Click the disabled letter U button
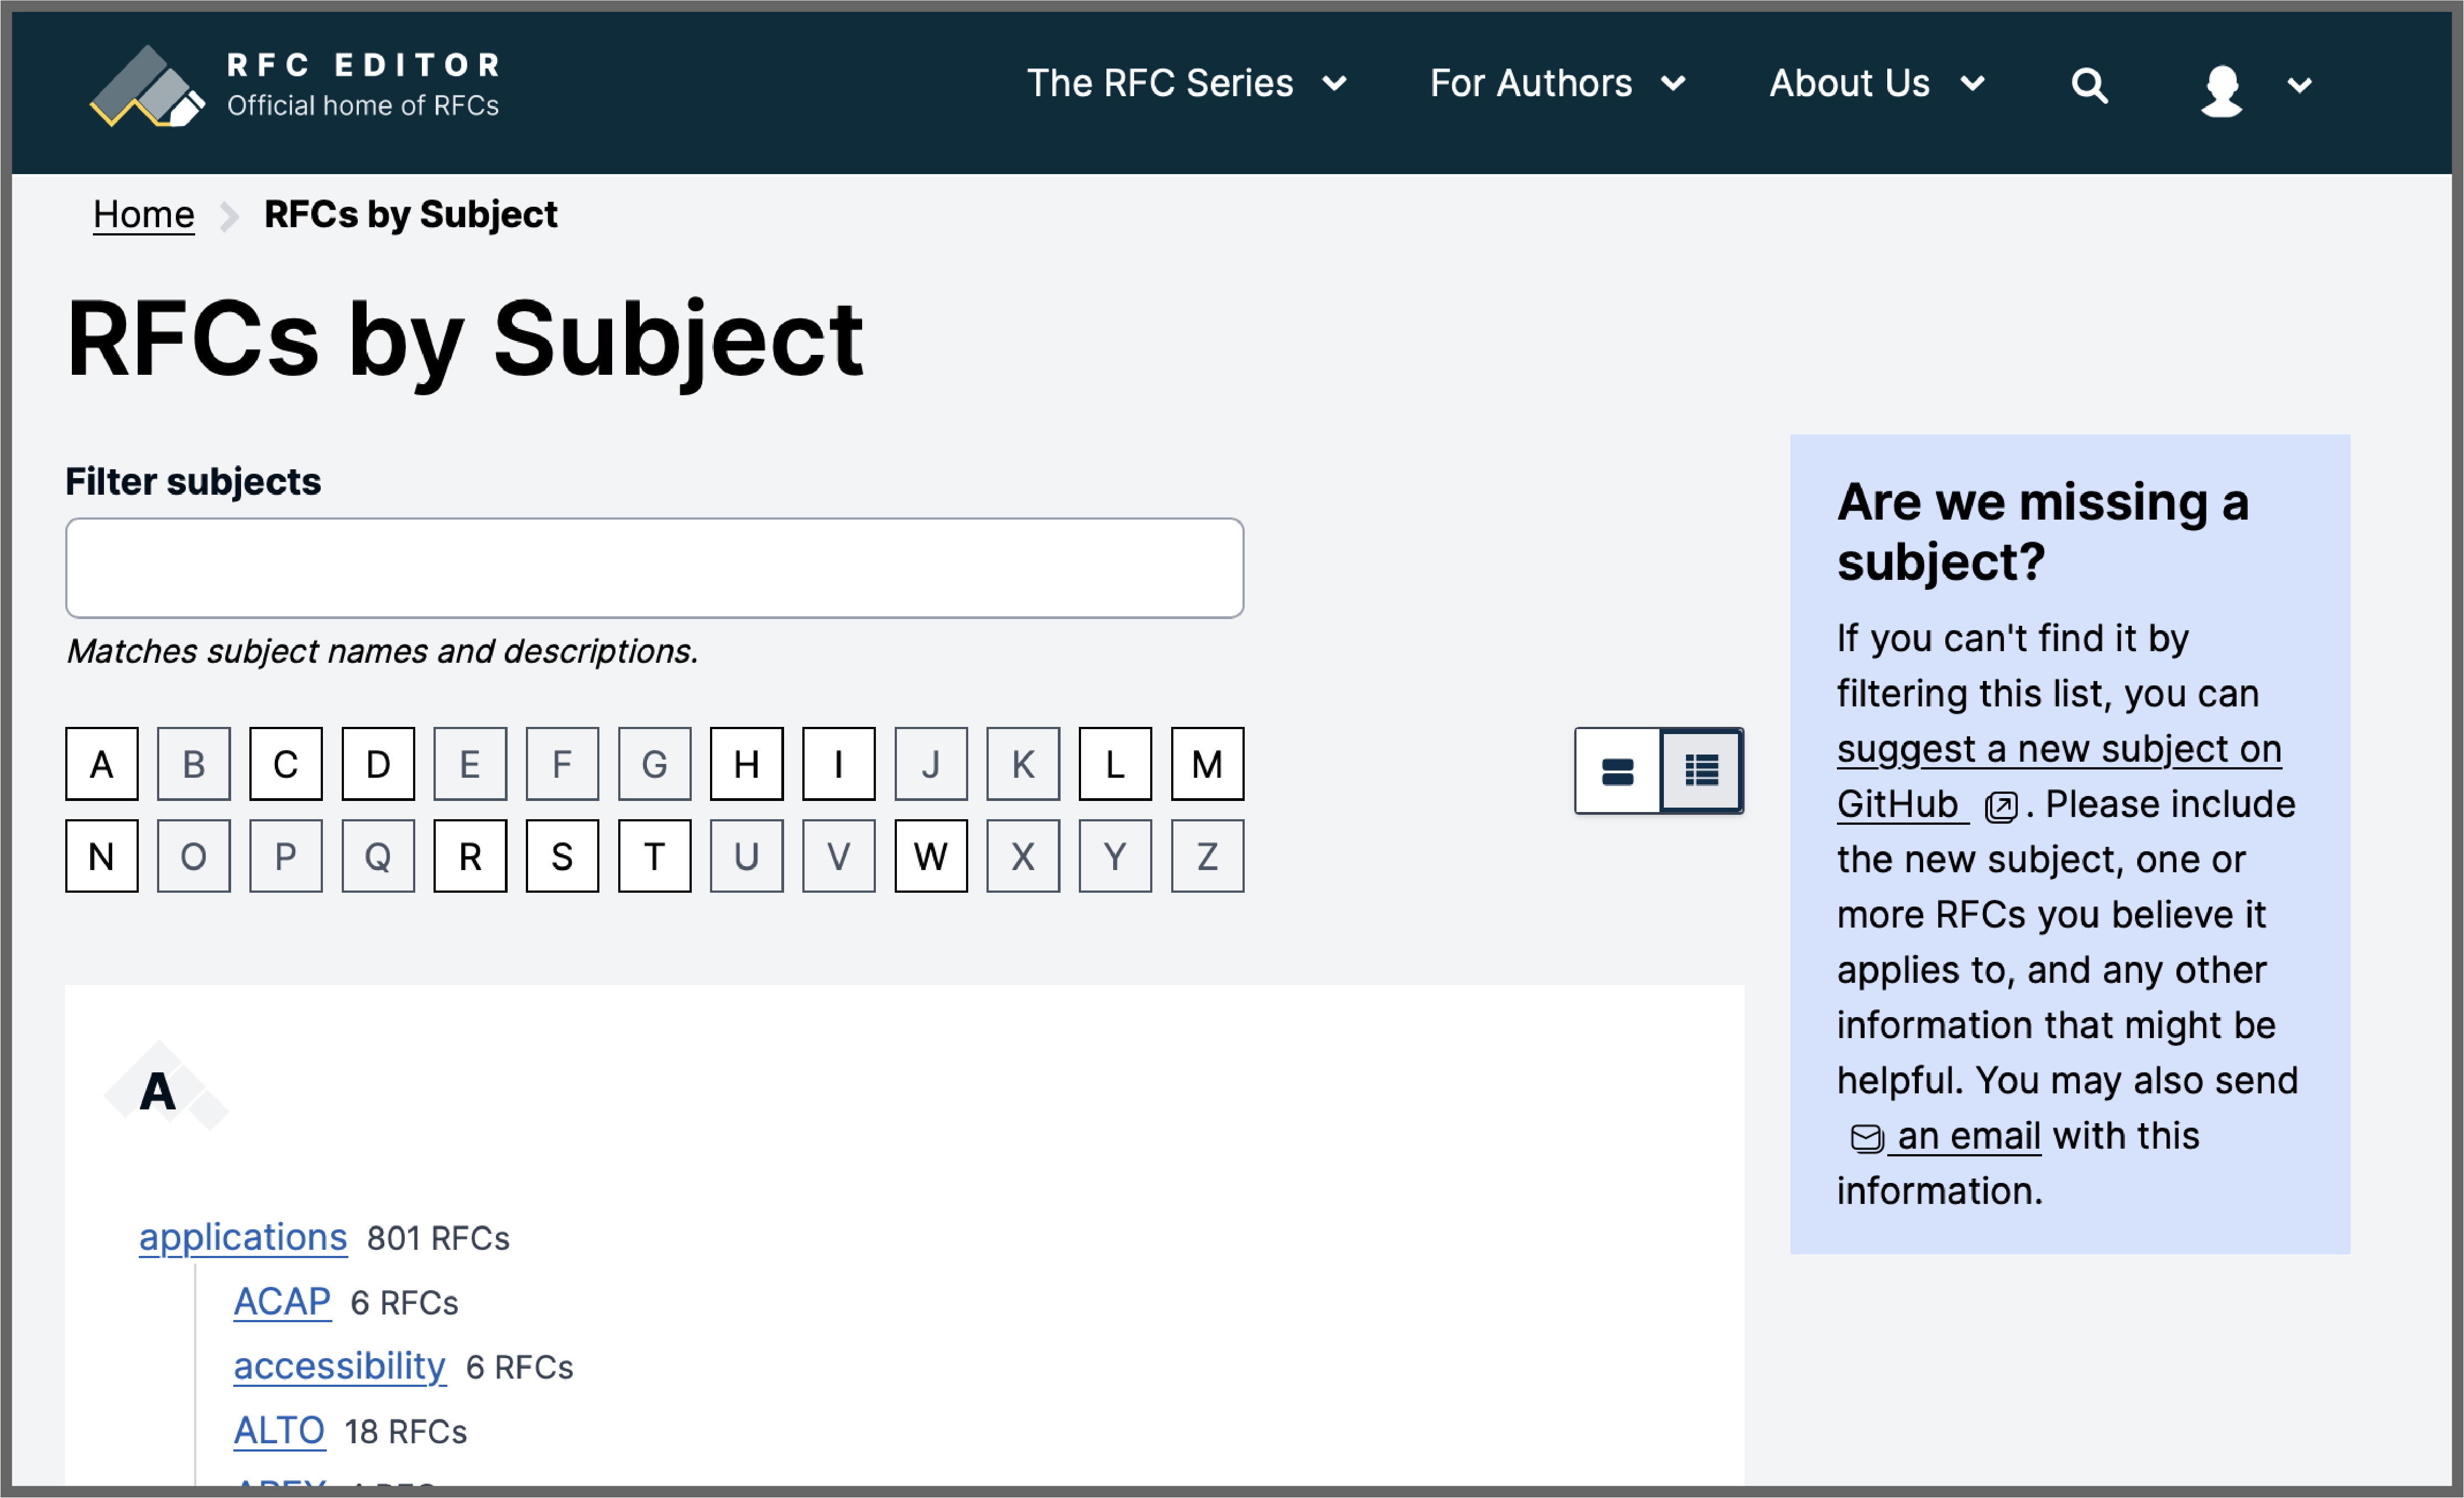This screenshot has height=1498, width=2464. pos(747,856)
